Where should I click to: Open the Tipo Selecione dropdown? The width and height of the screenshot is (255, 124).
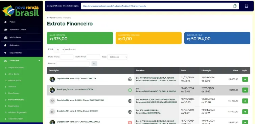[117, 57]
